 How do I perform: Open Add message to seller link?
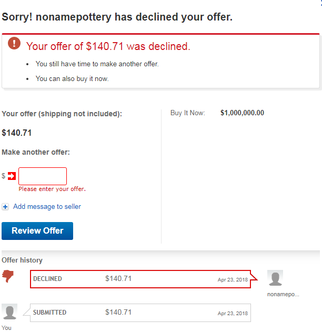coord(47,206)
